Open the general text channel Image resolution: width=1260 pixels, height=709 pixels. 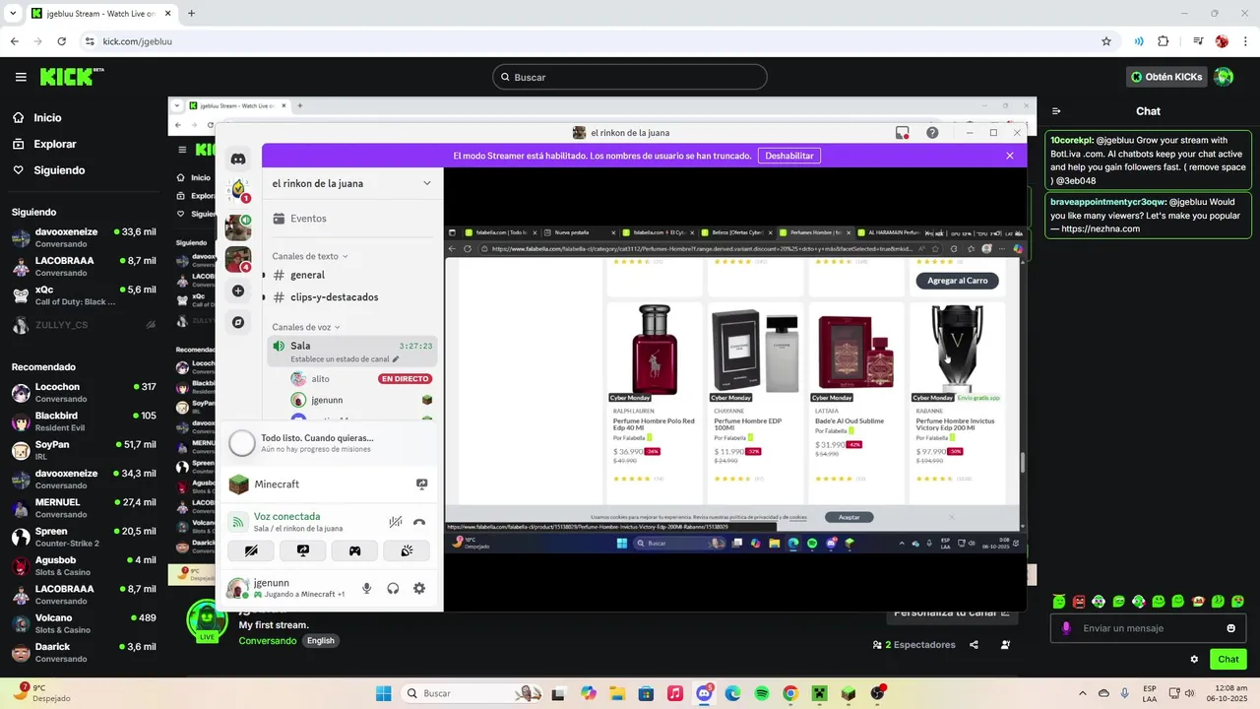click(x=352, y=275)
